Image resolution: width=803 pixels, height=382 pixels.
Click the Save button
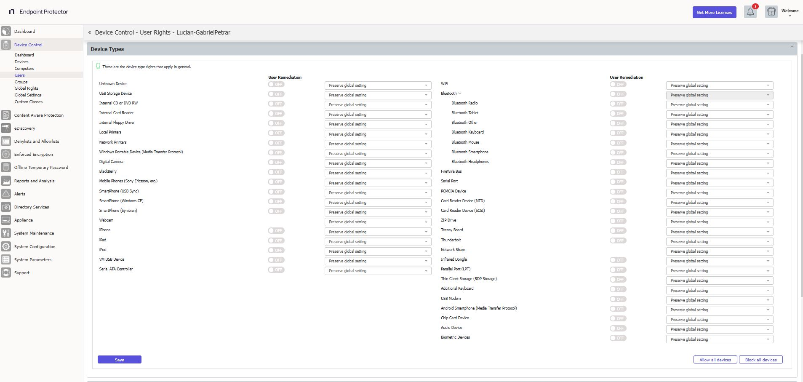coord(119,360)
